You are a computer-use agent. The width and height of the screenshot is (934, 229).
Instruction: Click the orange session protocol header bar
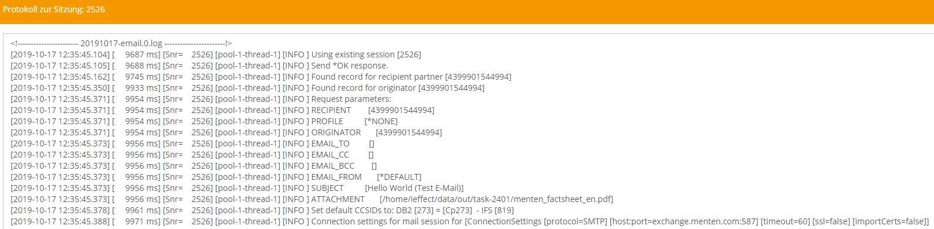[467, 12]
